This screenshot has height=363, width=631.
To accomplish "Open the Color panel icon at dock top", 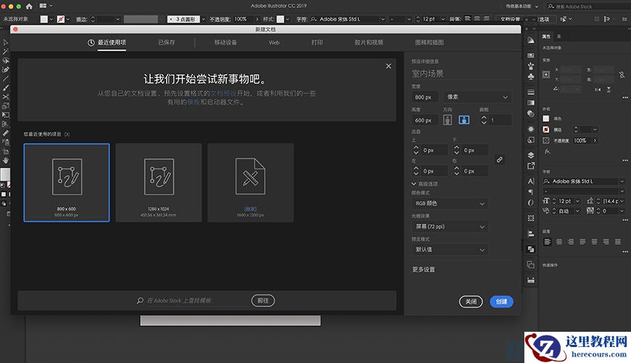I will (x=531, y=40).
